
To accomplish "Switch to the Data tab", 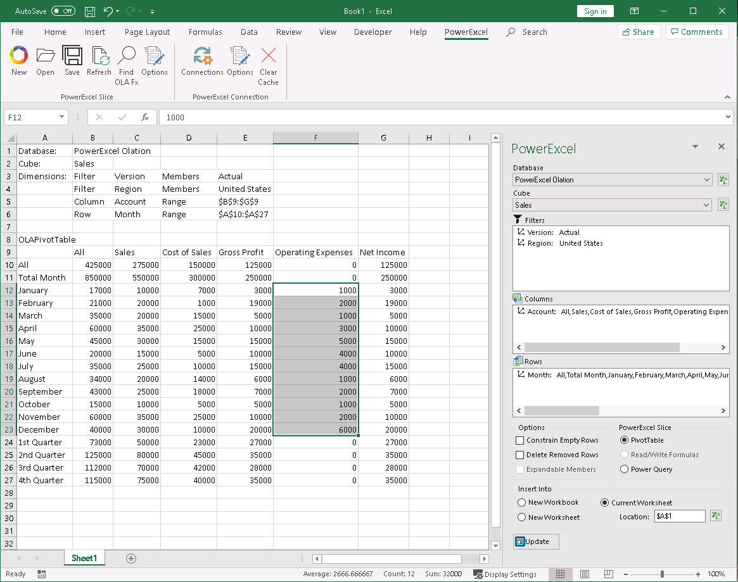I will 249,32.
